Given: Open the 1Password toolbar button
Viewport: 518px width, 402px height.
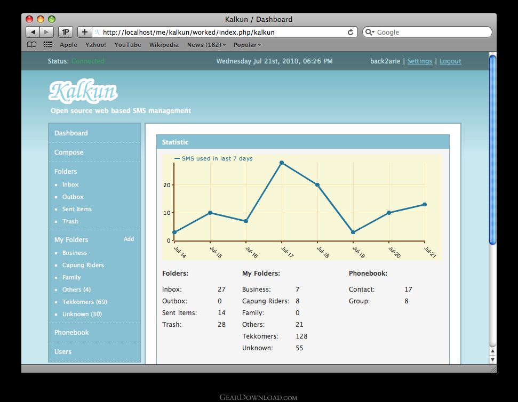Looking at the screenshot, I should coord(66,32).
